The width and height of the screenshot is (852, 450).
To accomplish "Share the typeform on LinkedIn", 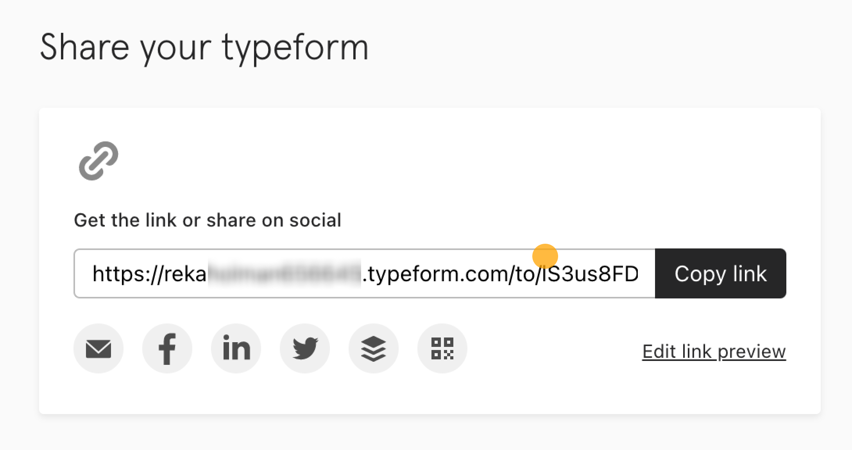I will click(236, 348).
